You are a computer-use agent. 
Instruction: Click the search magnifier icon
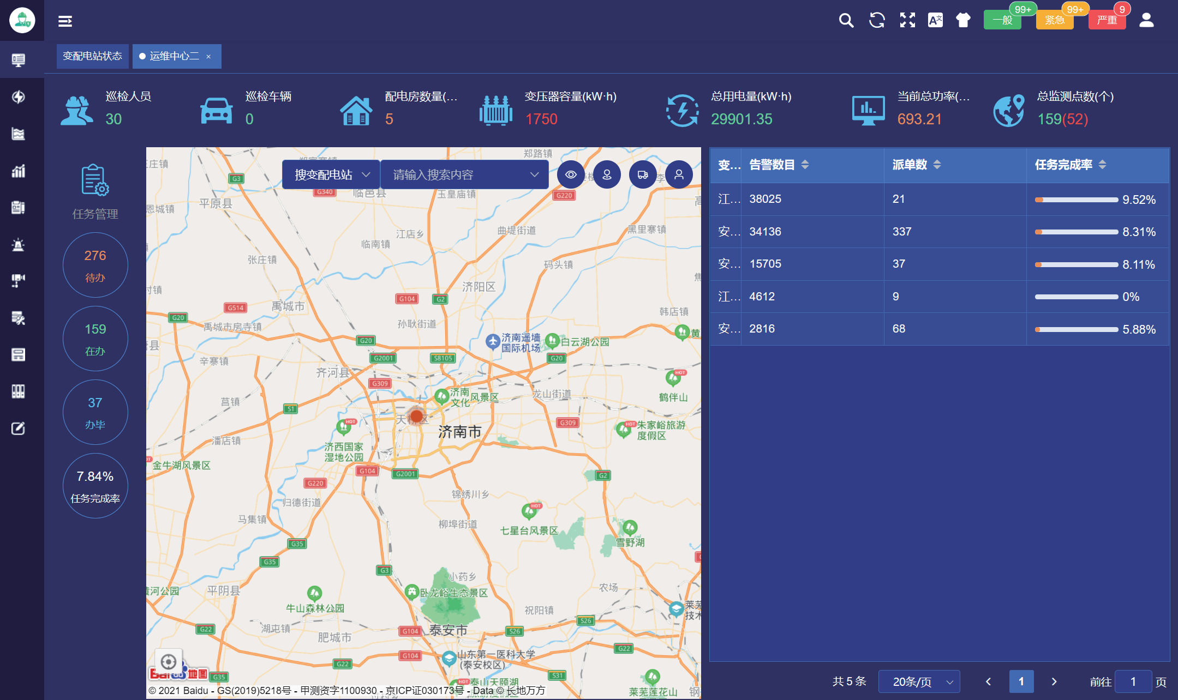click(846, 21)
